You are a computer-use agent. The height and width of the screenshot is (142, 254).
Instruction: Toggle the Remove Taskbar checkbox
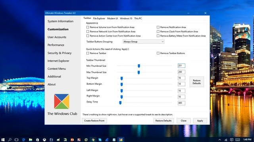point(88,53)
